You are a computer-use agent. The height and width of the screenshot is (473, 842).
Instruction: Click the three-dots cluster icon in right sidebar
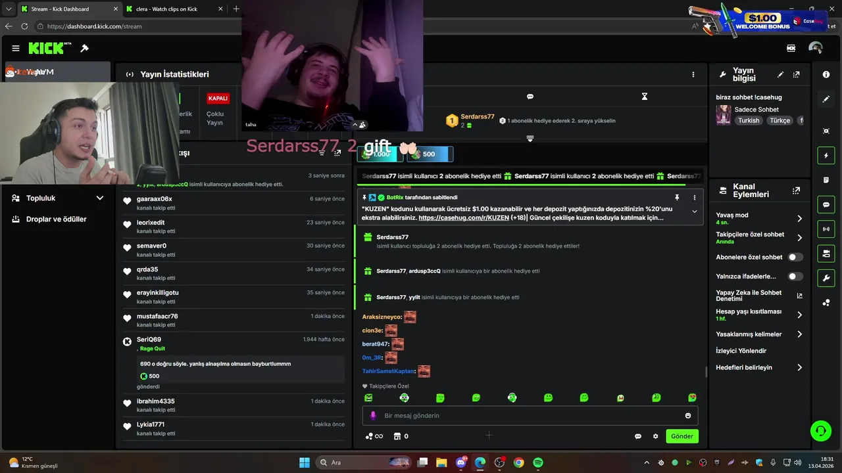click(x=826, y=303)
